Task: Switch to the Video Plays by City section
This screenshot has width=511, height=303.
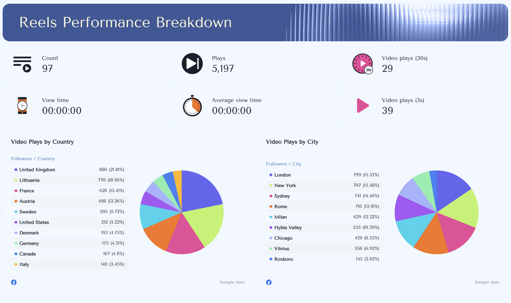Action: coord(292,142)
